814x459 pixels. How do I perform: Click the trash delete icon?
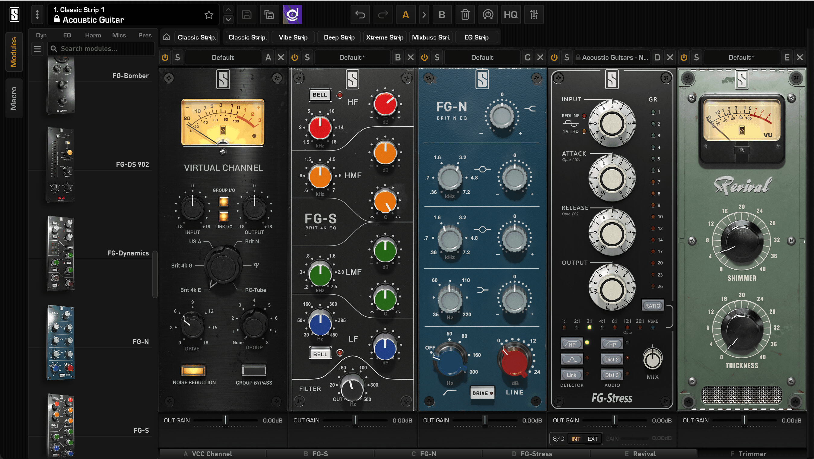click(465, 14)
